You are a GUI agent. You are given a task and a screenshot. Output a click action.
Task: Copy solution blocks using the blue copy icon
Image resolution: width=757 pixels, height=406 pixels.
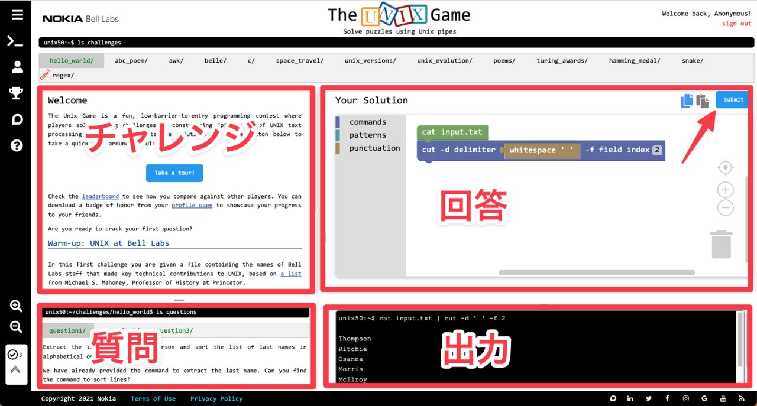coord(687,100)
